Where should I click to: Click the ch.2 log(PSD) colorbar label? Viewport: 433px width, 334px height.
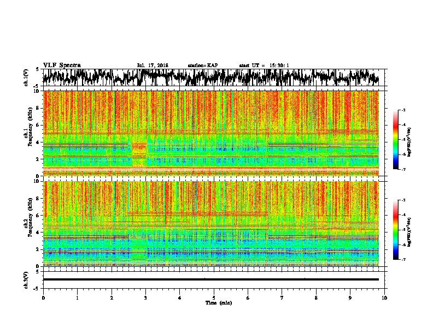[409, 232]
